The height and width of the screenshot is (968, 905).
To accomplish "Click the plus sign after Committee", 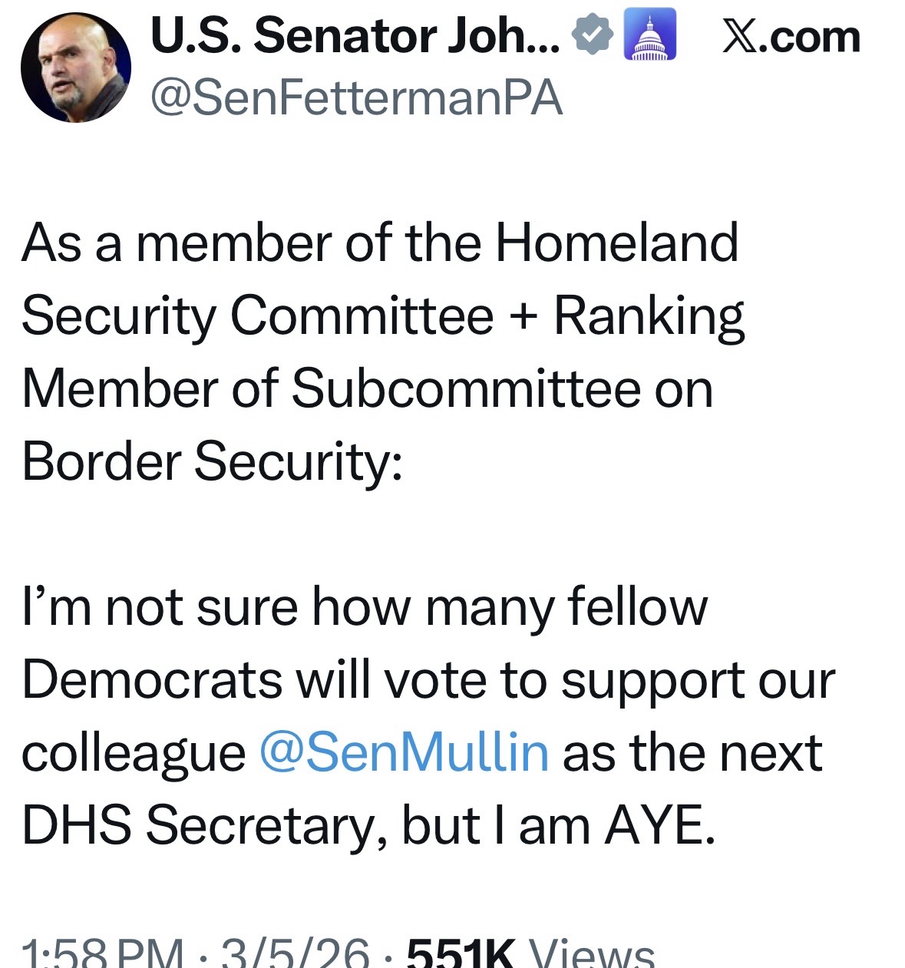I will 523,316.
